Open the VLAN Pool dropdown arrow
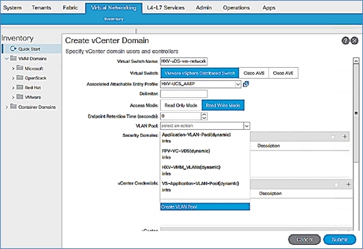The width and height of the screenshot is (363, 249). click(x=247, y=126)
